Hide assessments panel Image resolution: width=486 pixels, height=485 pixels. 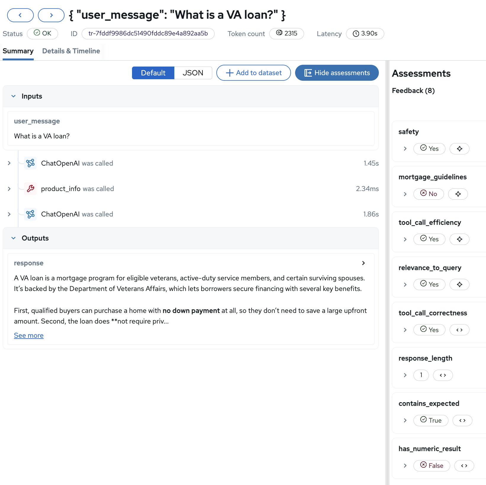tap(337, 73)
